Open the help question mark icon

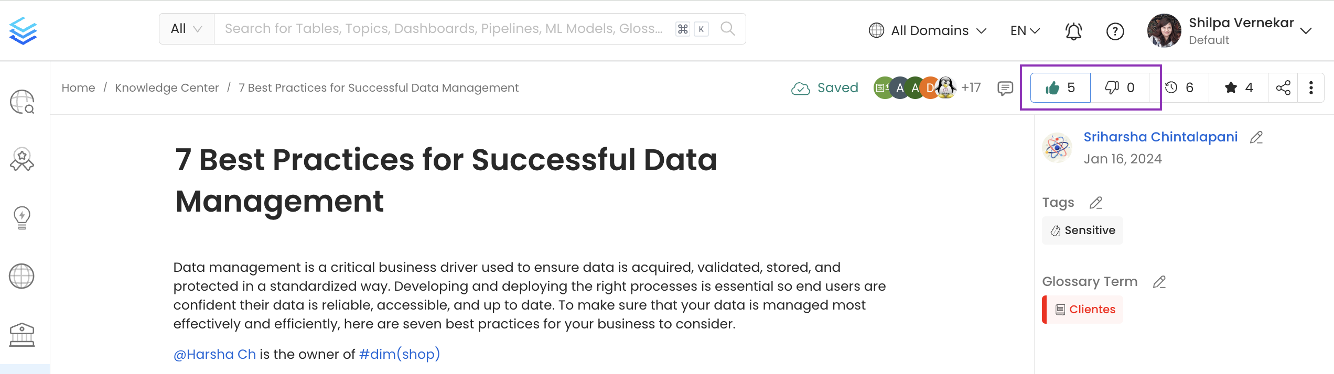[x=1115, y=31]
